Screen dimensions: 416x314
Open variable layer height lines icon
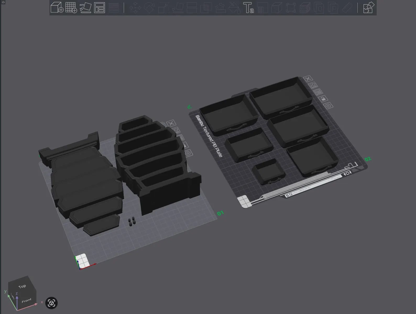113,8
